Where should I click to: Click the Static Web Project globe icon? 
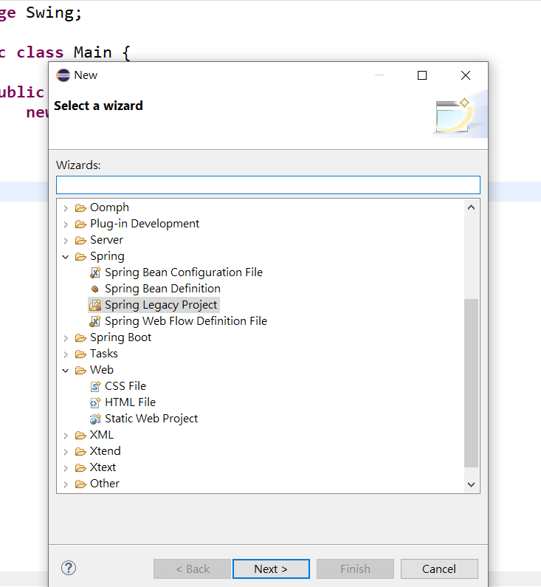pyautogui.click(x=95, y=419)
